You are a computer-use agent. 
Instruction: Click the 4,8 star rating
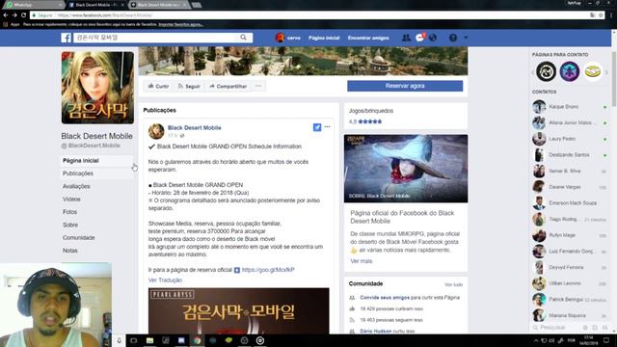coord(365,121)
